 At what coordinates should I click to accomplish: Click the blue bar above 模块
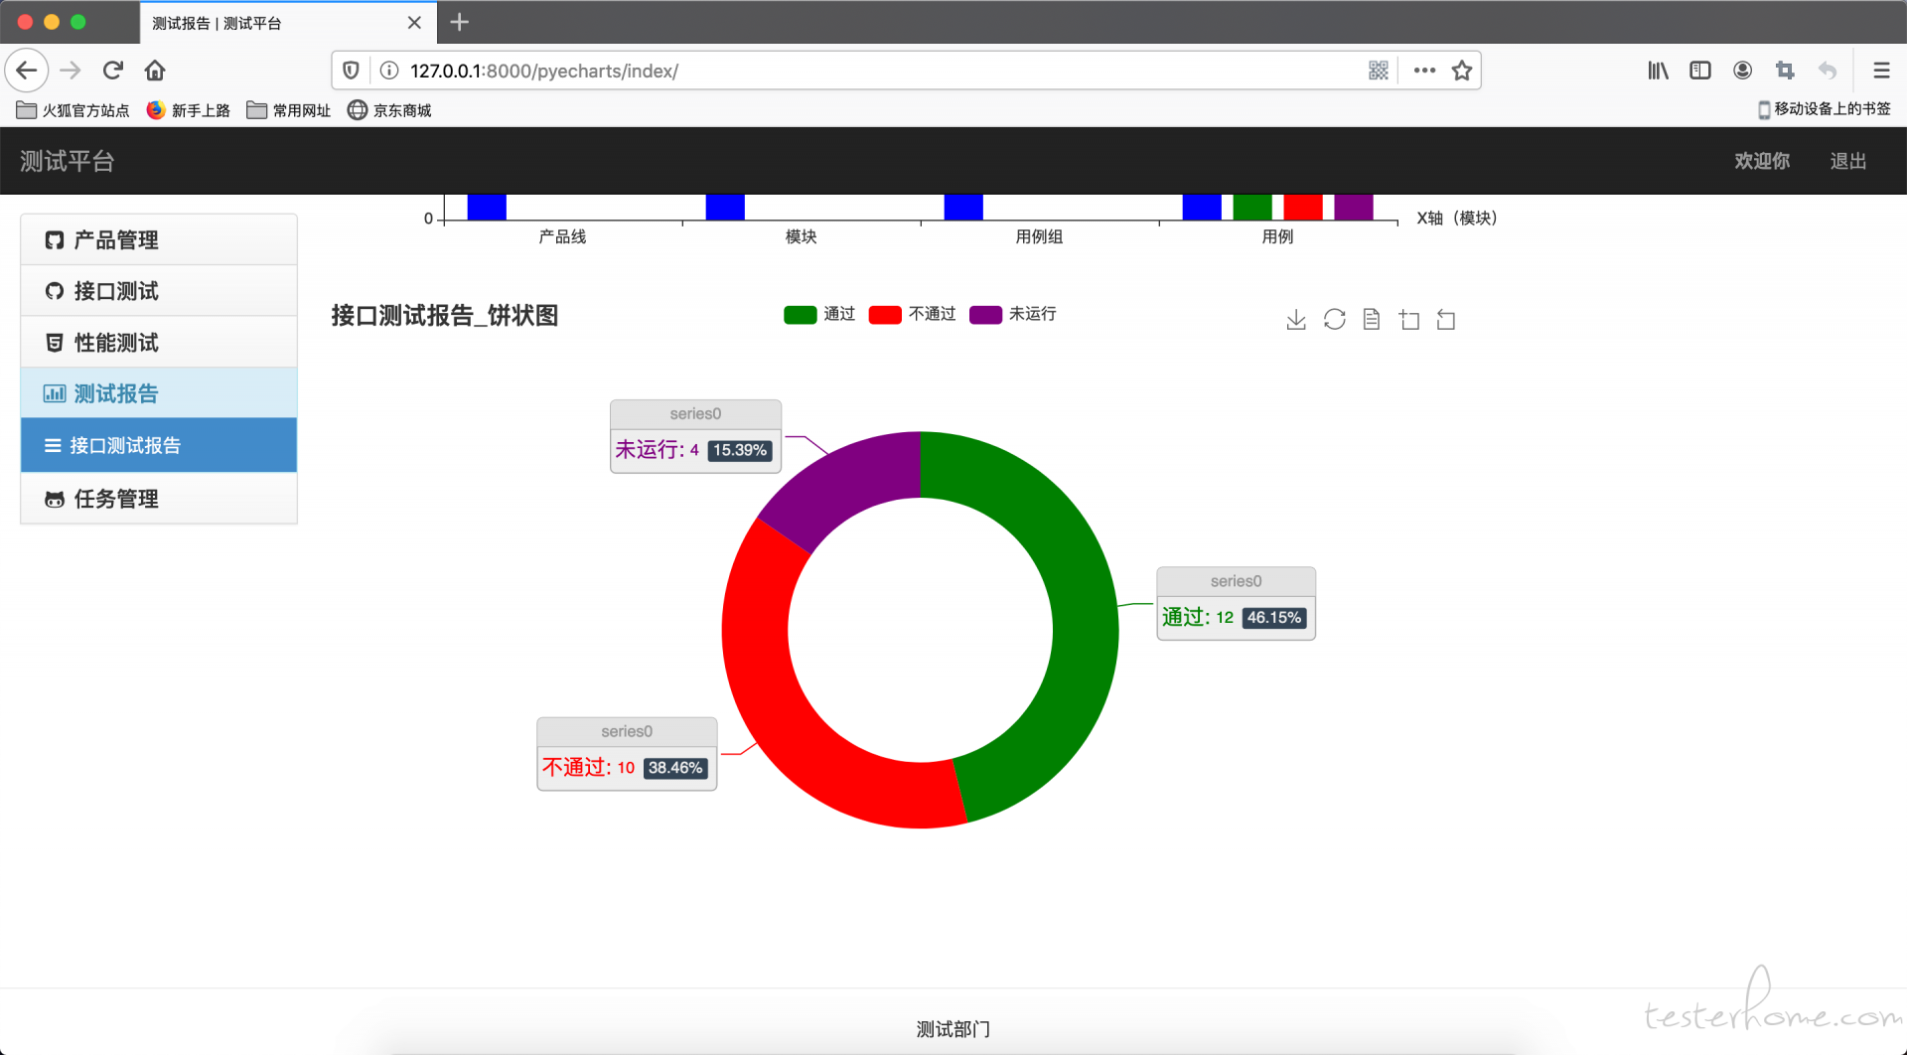click(x=725, y=207)
